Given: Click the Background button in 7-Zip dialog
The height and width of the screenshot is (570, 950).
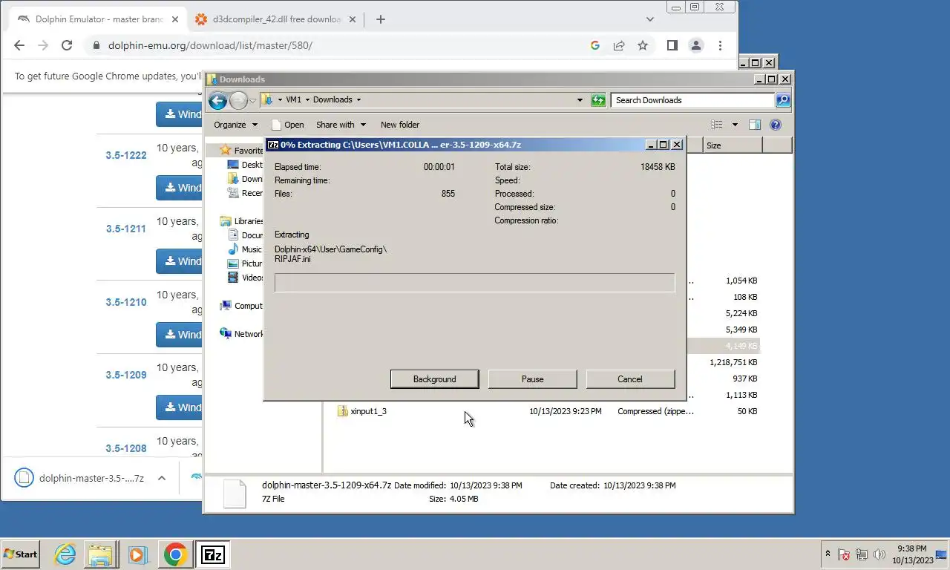Looking at the screenshot, I should pyautogui.click(x=434, y=379).
